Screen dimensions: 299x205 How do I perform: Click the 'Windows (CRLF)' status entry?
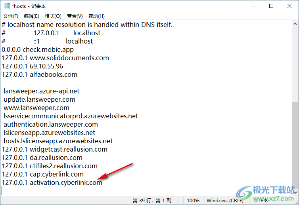click(x=225, y=200)
